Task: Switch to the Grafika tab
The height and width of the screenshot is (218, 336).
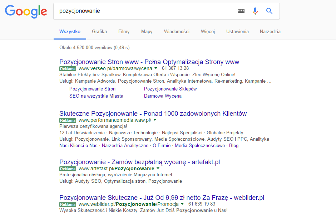Action: 99,31
